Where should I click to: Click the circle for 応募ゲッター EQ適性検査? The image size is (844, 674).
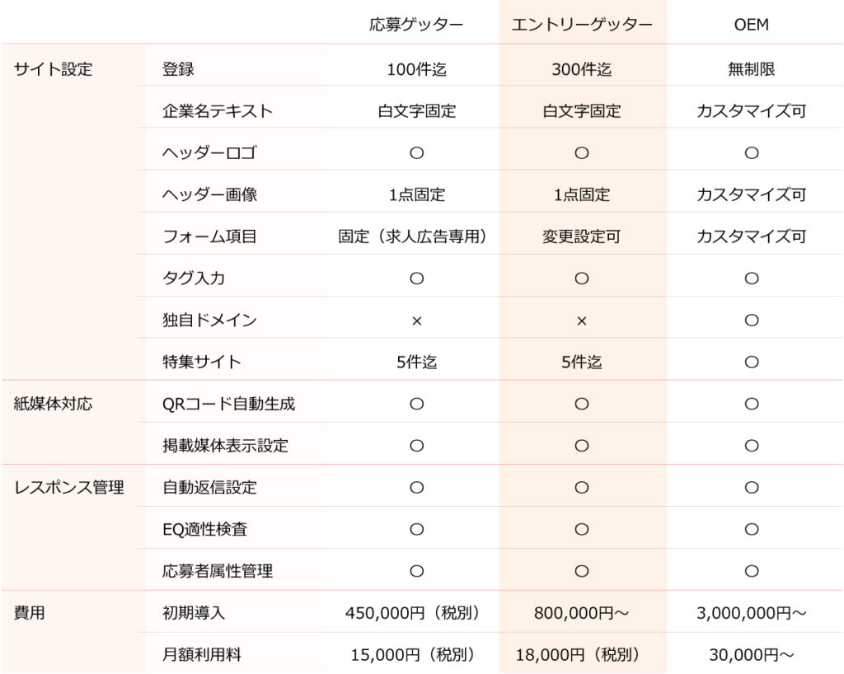pos(416,529)
